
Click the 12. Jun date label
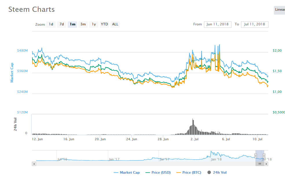click(37, 139)
